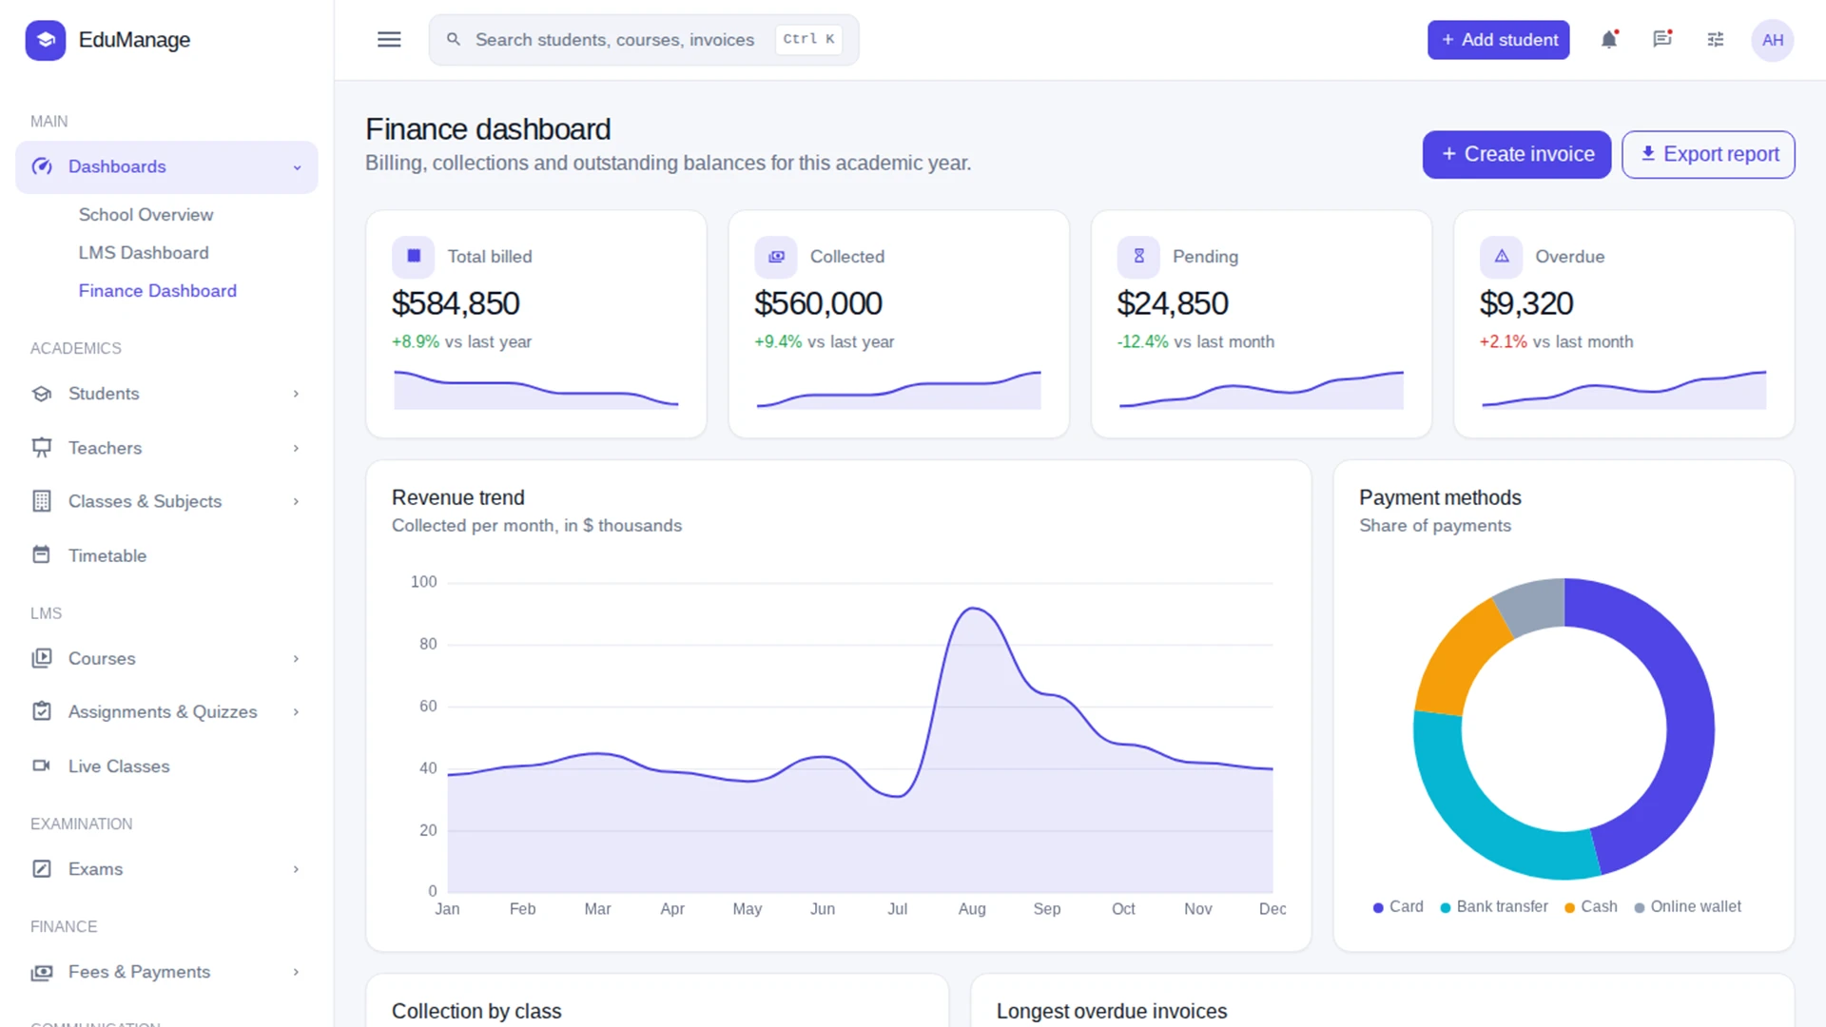
Task: Click the Collected card money icon
Action: (776, 256)
